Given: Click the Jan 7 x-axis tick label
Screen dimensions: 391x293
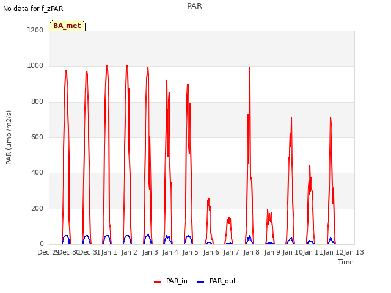Looking at the screenshot, I should 231,252.
